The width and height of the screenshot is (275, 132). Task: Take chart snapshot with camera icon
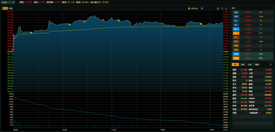pos(218,8)
